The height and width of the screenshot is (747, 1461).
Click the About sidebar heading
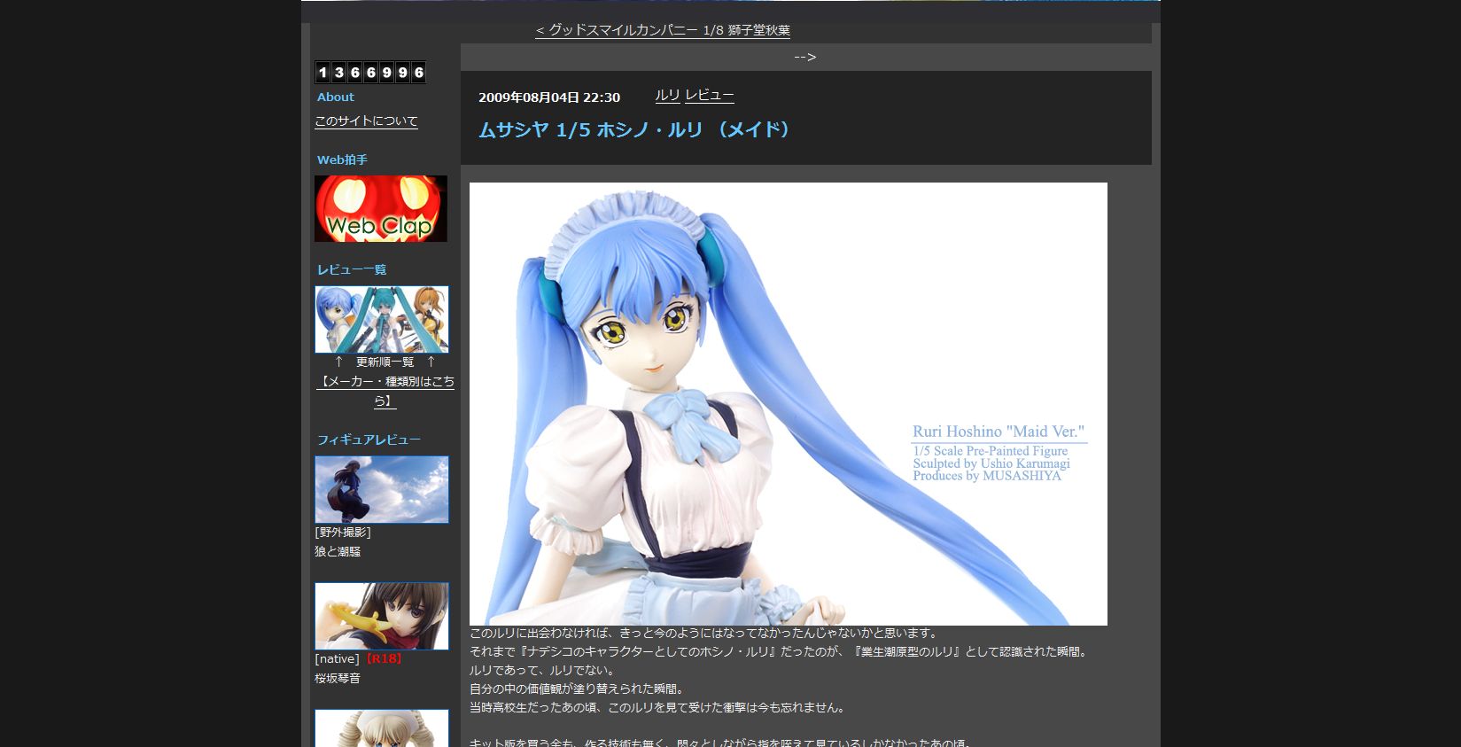336,97
